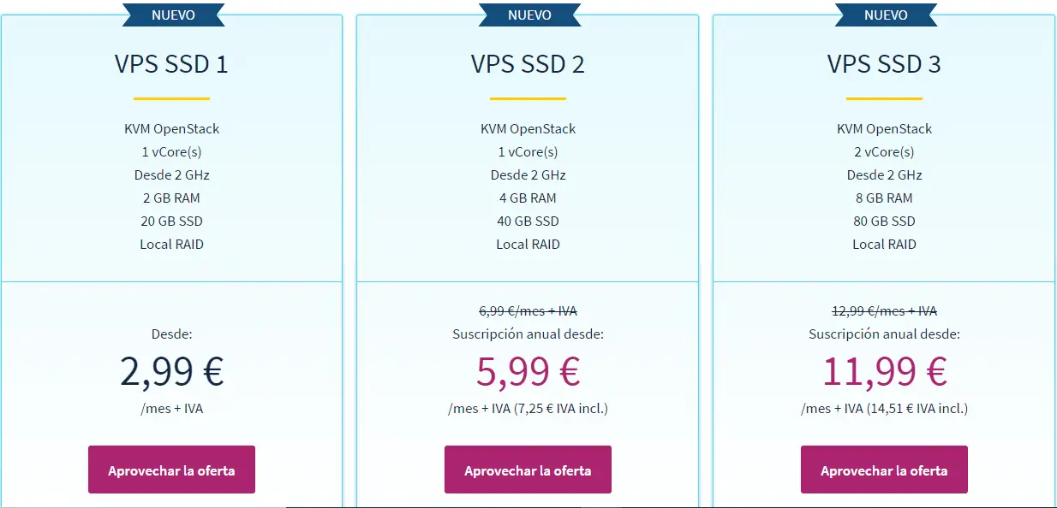Select the VPS SSD 3 plan title

[884, 64]
